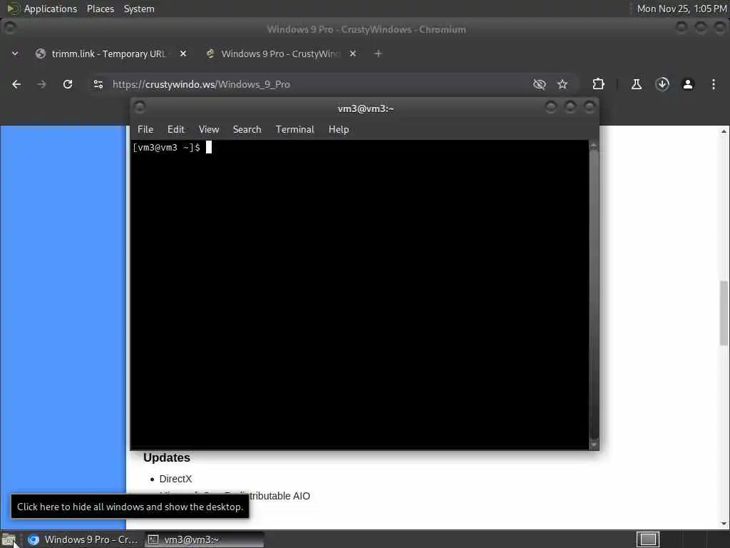The height and width of the screenshot is (548, 730).
Task: Click the browser scrollbar up arrow
Action: (x=724, y=131)
